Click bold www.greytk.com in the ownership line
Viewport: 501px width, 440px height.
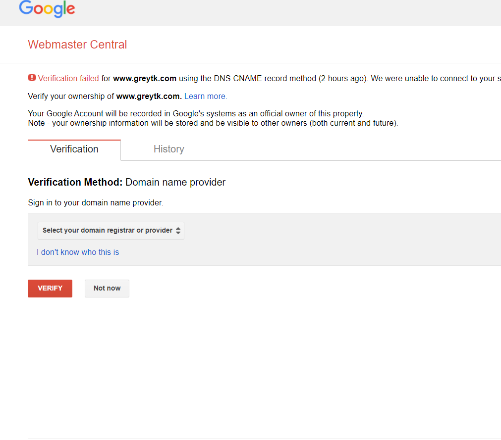point(149,97)
